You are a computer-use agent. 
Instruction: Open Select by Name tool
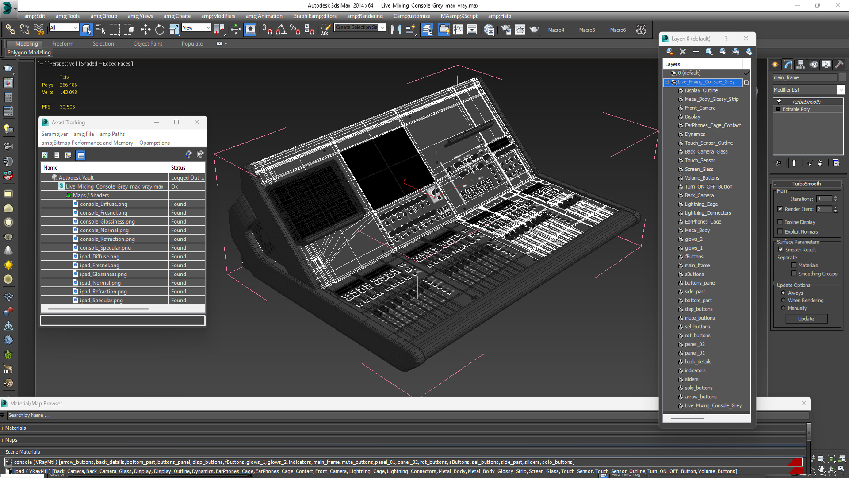100,30
